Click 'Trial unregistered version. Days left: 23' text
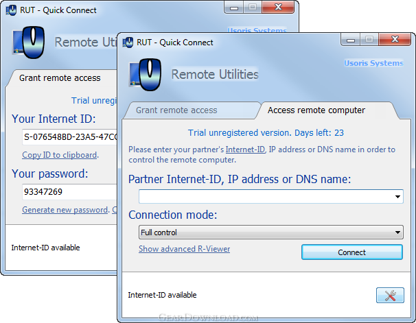Image resolution: width=416 pixels, height=323 pixels. (x=266, y=133)
